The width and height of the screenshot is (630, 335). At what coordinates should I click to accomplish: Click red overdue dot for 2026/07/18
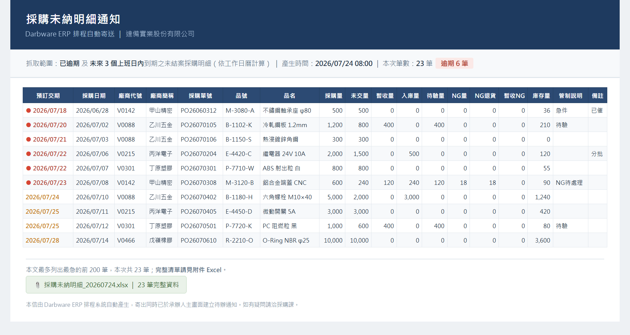29,111
